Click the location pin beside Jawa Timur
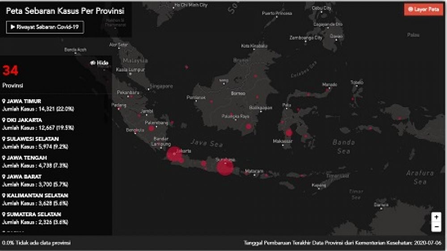The width and height of the screenshot is (447, 251). click(x=4, y=101)
